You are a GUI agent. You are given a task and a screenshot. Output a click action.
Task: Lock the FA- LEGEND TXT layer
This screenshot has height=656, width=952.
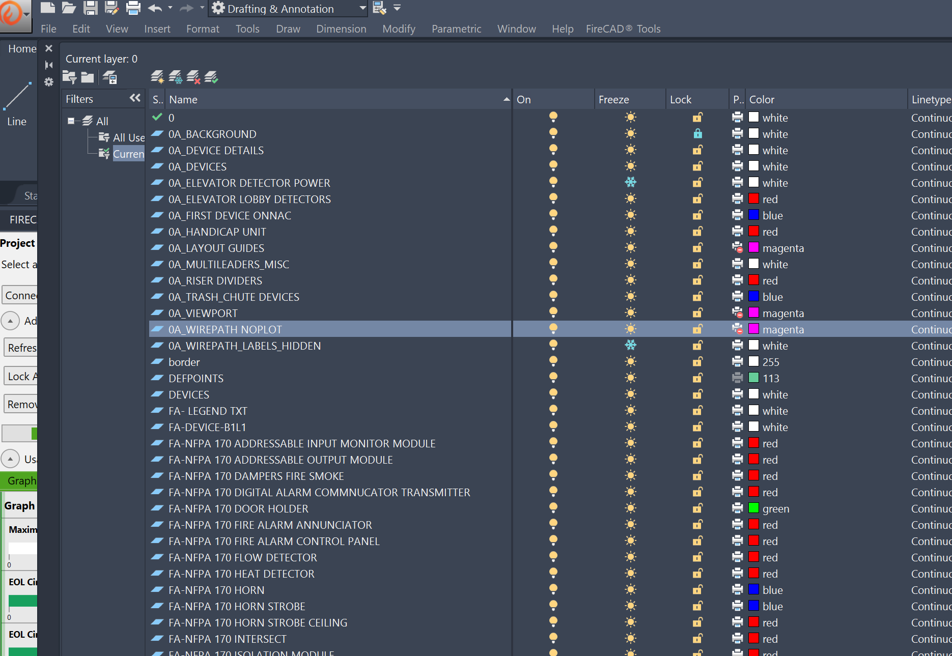tap(697, 410)
